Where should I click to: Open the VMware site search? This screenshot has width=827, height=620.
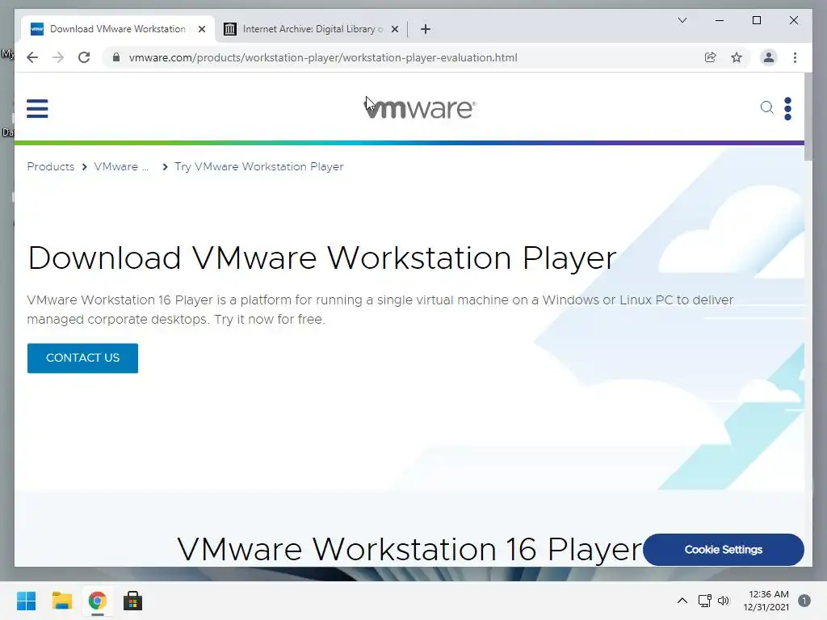coord(767,108)
